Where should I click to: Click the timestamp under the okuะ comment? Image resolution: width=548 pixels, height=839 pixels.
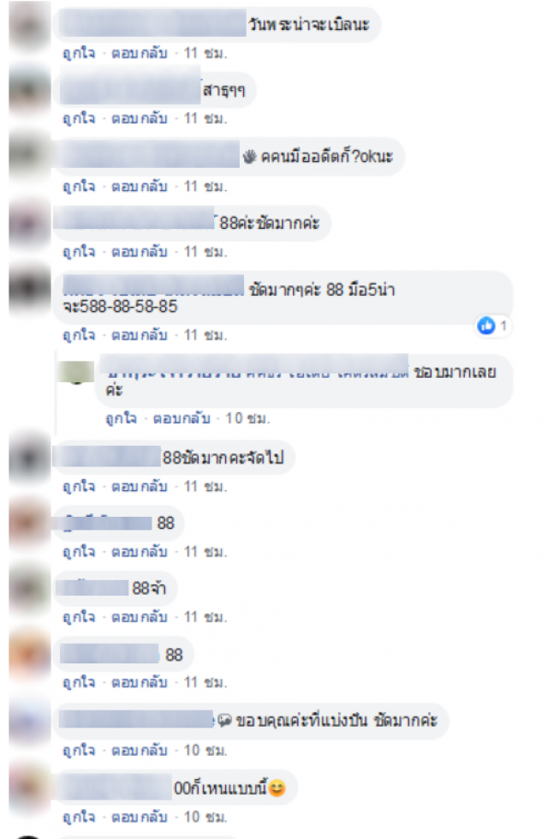(x=205, y=186)
